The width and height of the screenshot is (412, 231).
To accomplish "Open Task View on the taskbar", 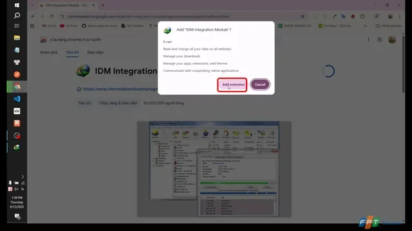I will tap(17, 26).
